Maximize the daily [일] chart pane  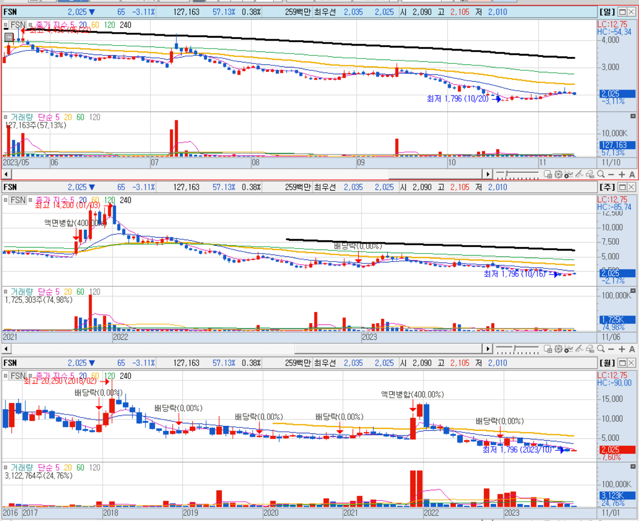622,11
